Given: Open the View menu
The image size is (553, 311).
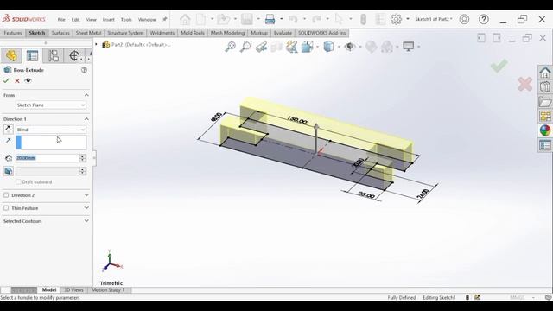Looking at the screenshot, I should [x=91, y=19].
